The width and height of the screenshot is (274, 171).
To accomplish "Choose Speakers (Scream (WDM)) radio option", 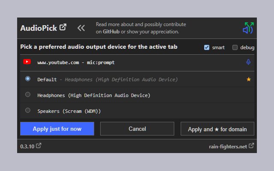I will coord(28,110).
